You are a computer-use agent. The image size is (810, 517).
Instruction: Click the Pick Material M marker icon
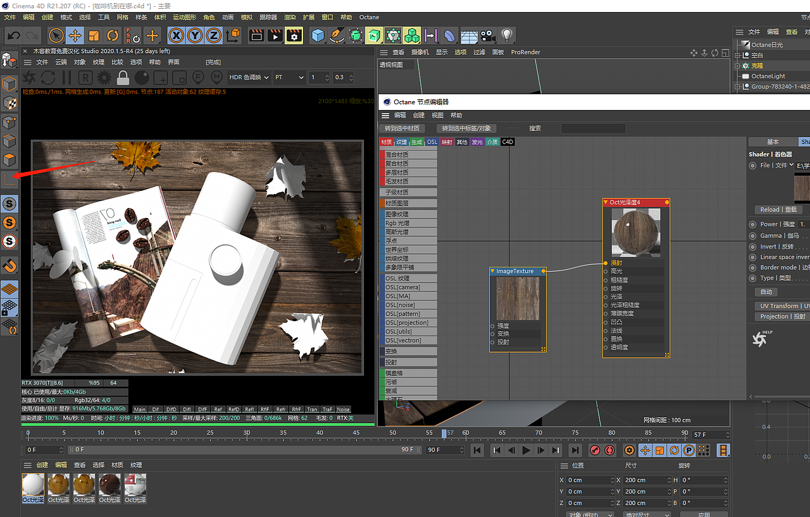(216, 77)
